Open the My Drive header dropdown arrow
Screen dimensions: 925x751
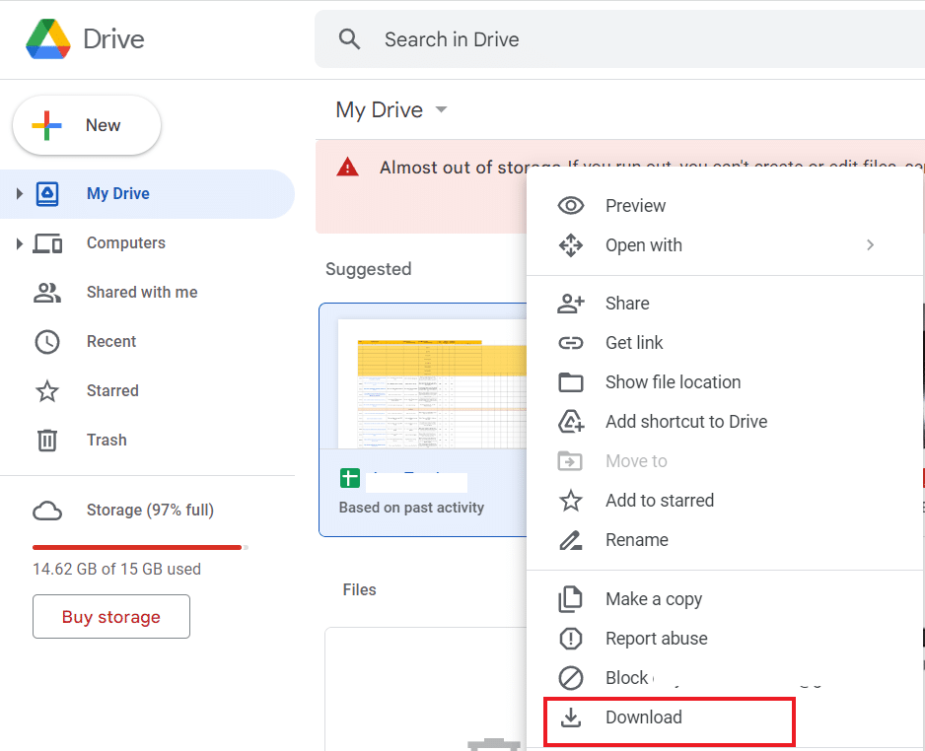click(441, 109)
